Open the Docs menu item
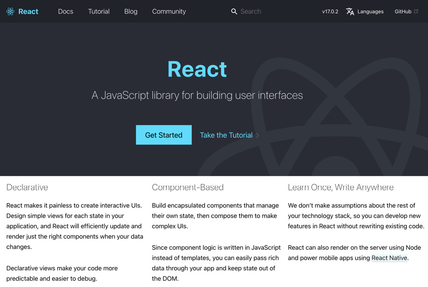Viewport: 428px width, 287px height. (65, 11)
